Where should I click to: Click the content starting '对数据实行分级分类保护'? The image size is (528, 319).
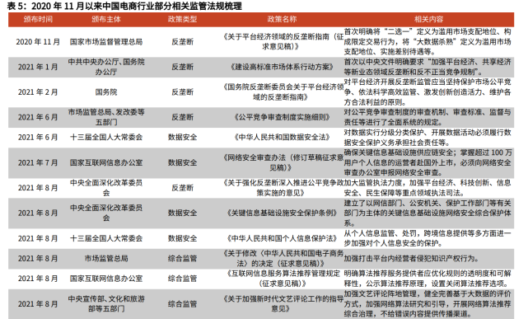point(428,138)
